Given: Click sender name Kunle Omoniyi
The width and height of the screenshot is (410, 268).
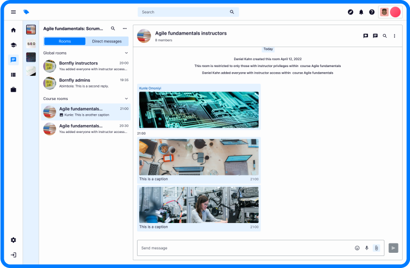Looking at the screenshot, I should coord(150,88).
